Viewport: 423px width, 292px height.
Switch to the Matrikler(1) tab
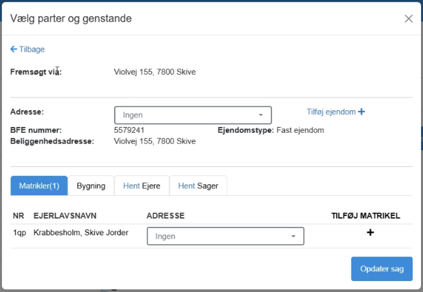tap(39, 186)
